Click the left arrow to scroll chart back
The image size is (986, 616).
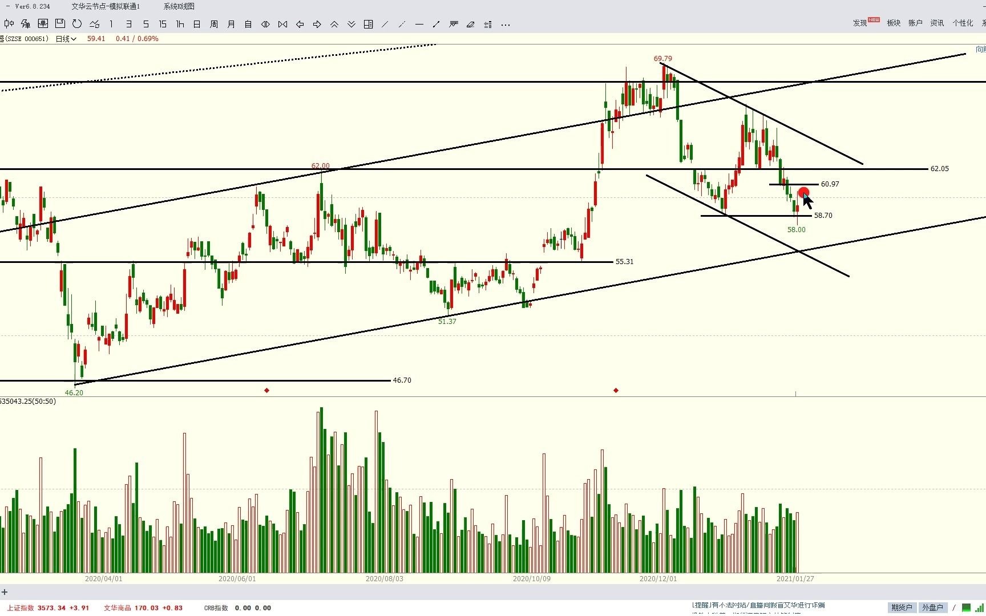tap(300, 24)
